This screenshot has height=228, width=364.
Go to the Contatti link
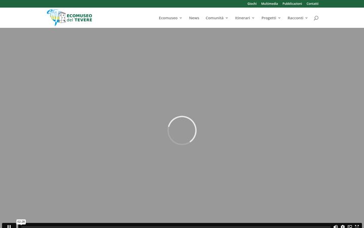pyautogui.click(x=312, y=4)
